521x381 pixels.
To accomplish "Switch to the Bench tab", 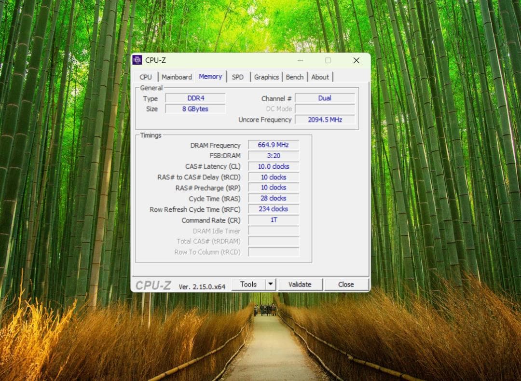I will (x=295, y=77).
